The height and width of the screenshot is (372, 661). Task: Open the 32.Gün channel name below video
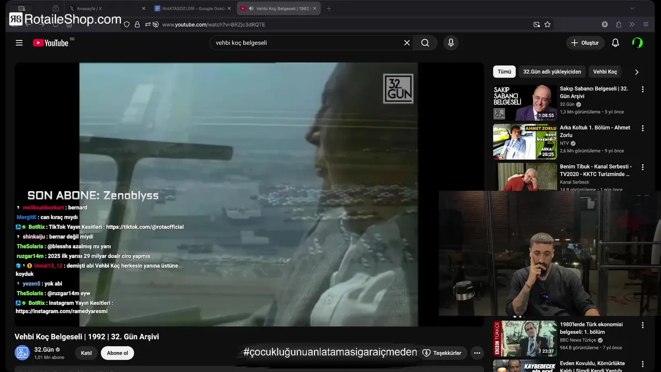(x=44, y=350)
